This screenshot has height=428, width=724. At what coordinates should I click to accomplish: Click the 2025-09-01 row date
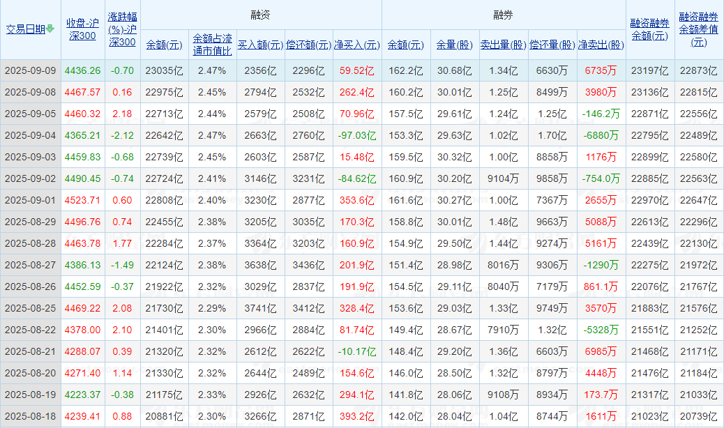31,200
